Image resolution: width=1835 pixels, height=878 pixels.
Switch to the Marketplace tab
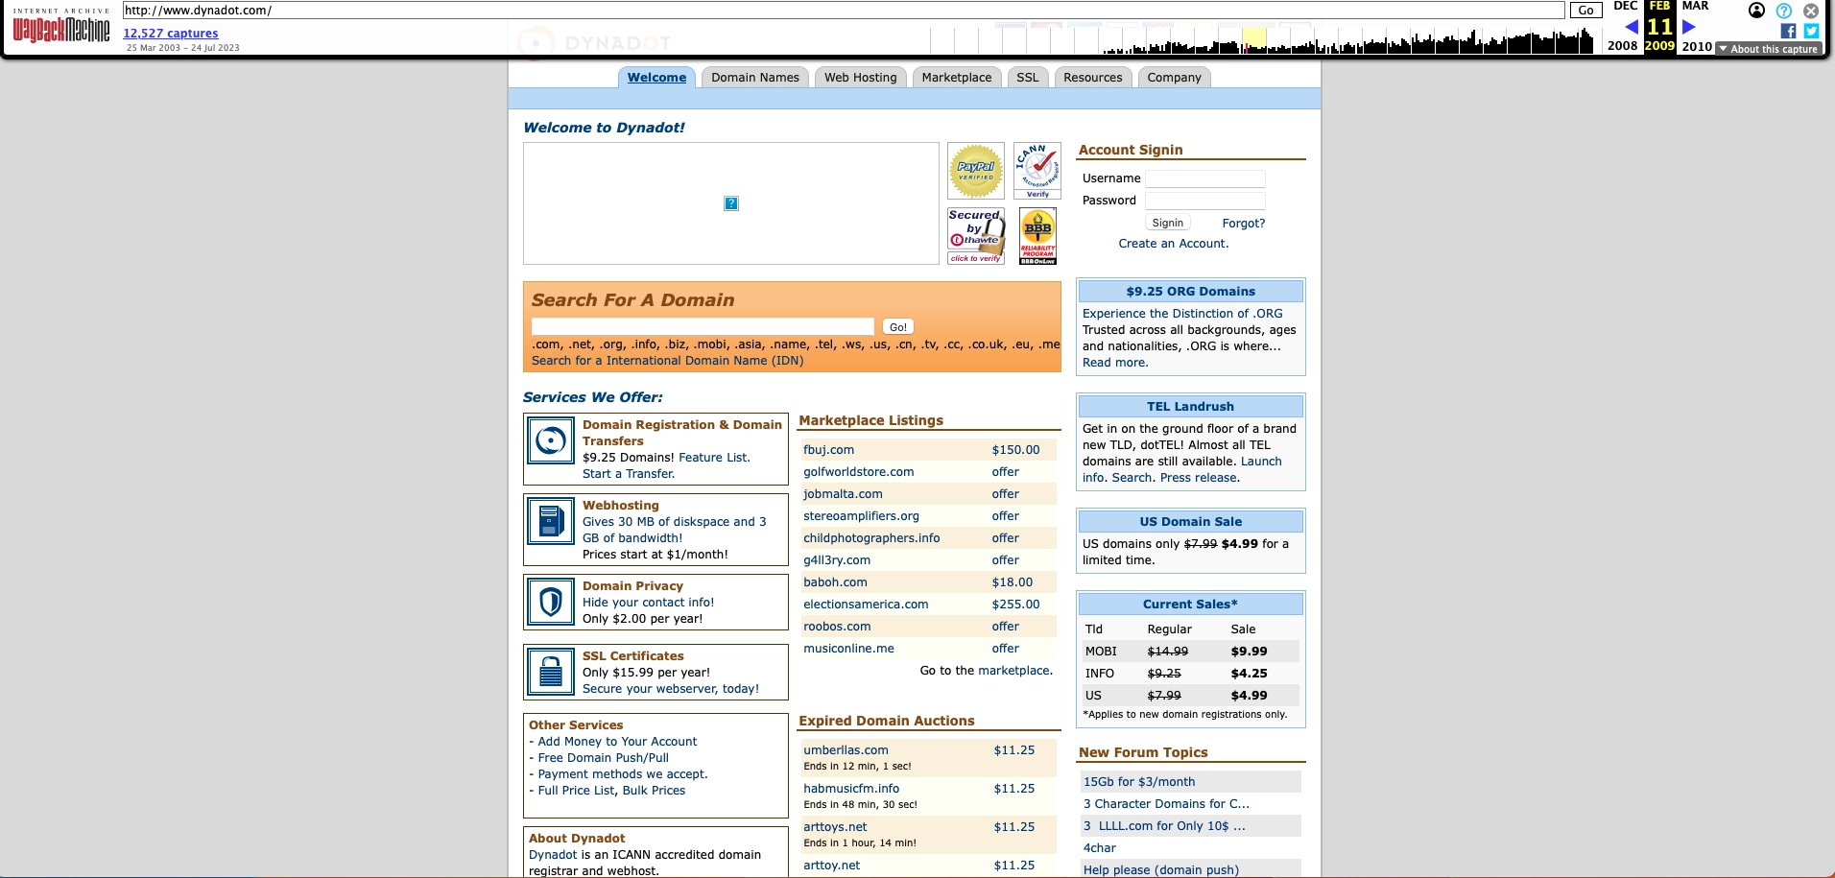tap(956, 78)
